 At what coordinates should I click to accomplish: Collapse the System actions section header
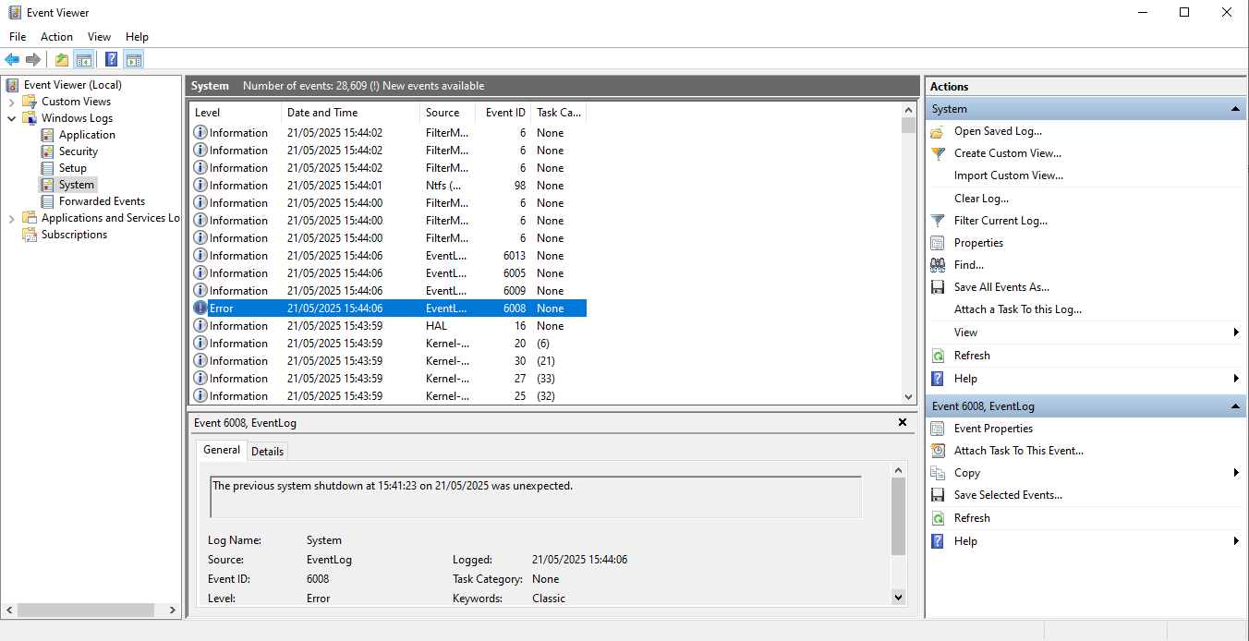point(1236,109)
